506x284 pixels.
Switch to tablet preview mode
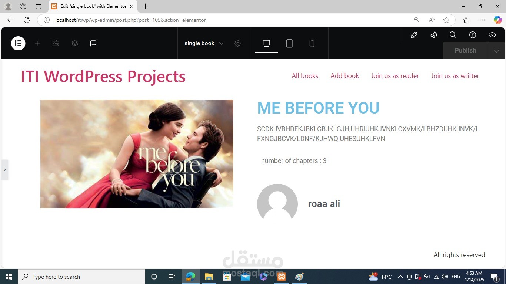click(289, 43)
